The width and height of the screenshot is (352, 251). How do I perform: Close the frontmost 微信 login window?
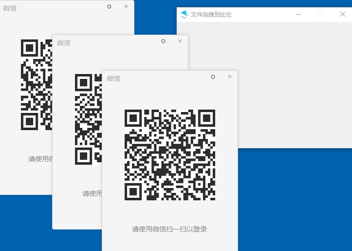[x=230, y=77]
